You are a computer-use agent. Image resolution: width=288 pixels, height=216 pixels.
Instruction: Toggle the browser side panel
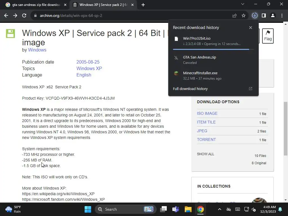[x=264, y=15]
